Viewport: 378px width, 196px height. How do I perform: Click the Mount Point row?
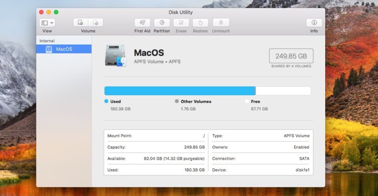click(156, 136)
